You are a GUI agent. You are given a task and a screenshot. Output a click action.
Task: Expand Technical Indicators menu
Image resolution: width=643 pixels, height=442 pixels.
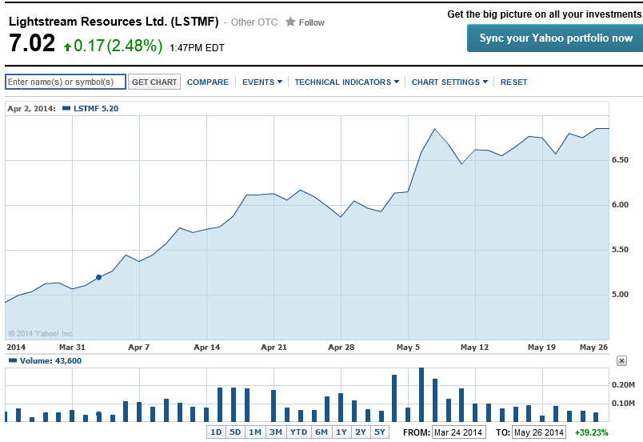[346, 82]
